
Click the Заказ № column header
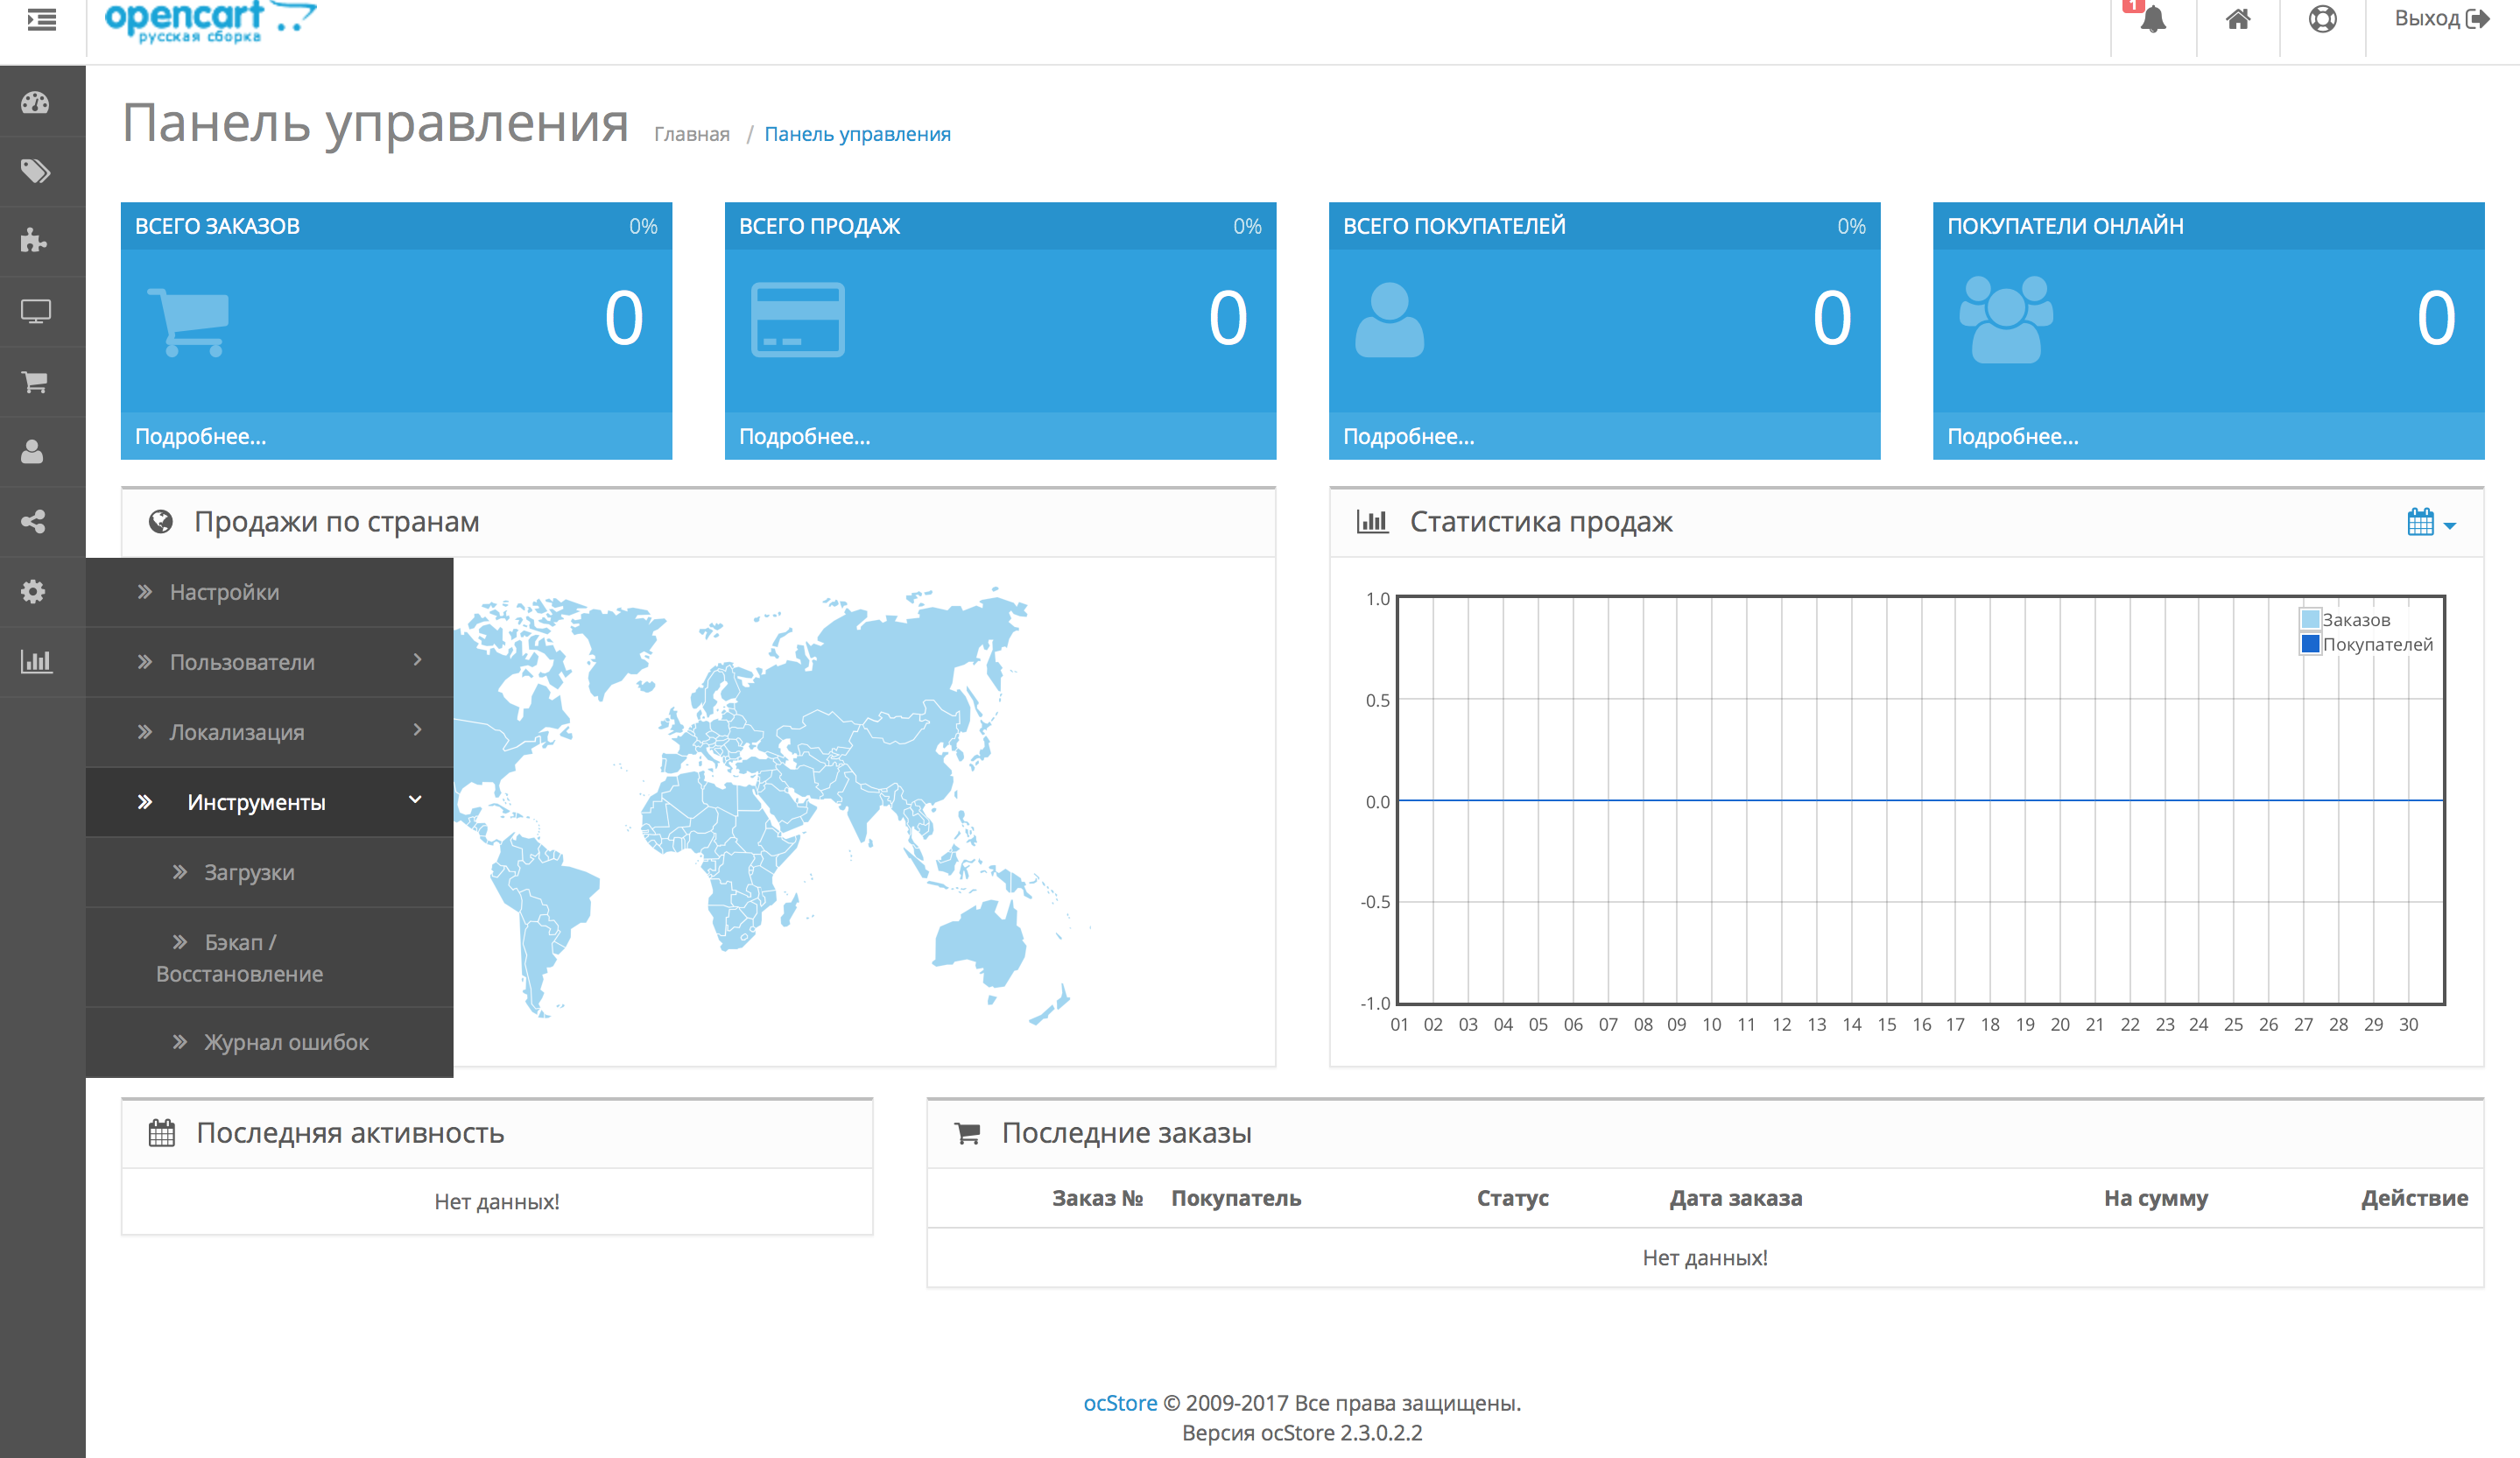tap(1097, 1198)
